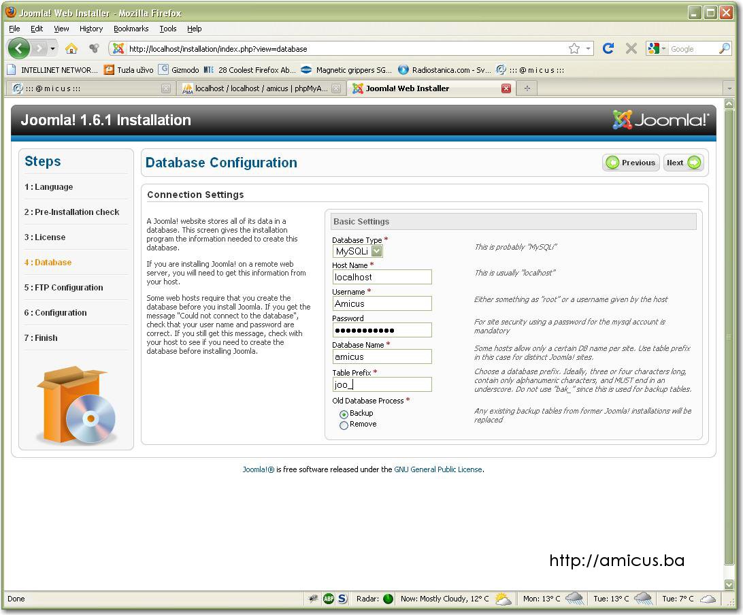The width and height of the screenshot is (743, 615).
Task: Open the Gizmodo bookmark
Action: tap(179, 69)
